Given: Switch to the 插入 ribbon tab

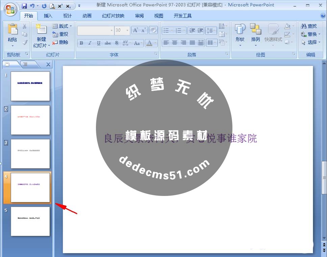Looking at the screenshot, I should tap(48, 16).
